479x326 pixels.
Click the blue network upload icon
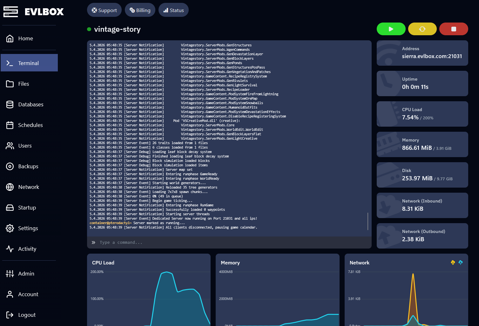tap(460, 262)
